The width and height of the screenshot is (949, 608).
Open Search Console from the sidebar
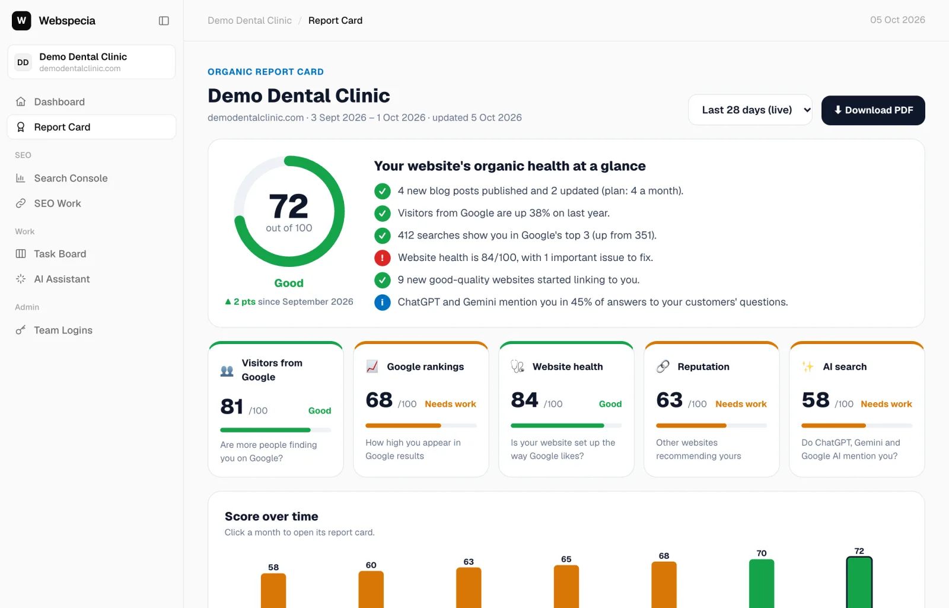(x=91, y=178)
